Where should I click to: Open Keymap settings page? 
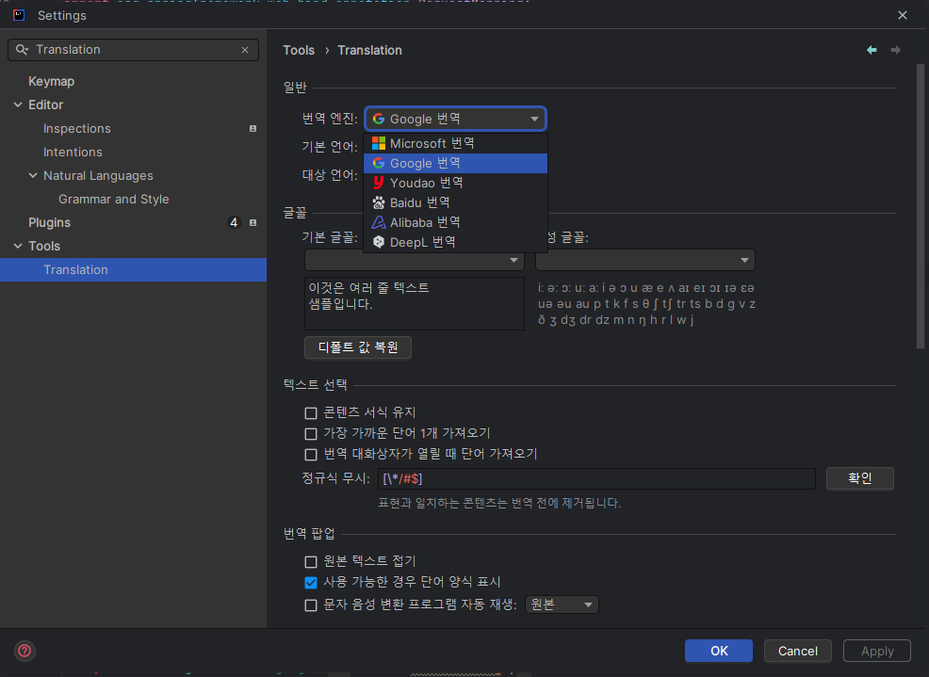pos(52,82)
